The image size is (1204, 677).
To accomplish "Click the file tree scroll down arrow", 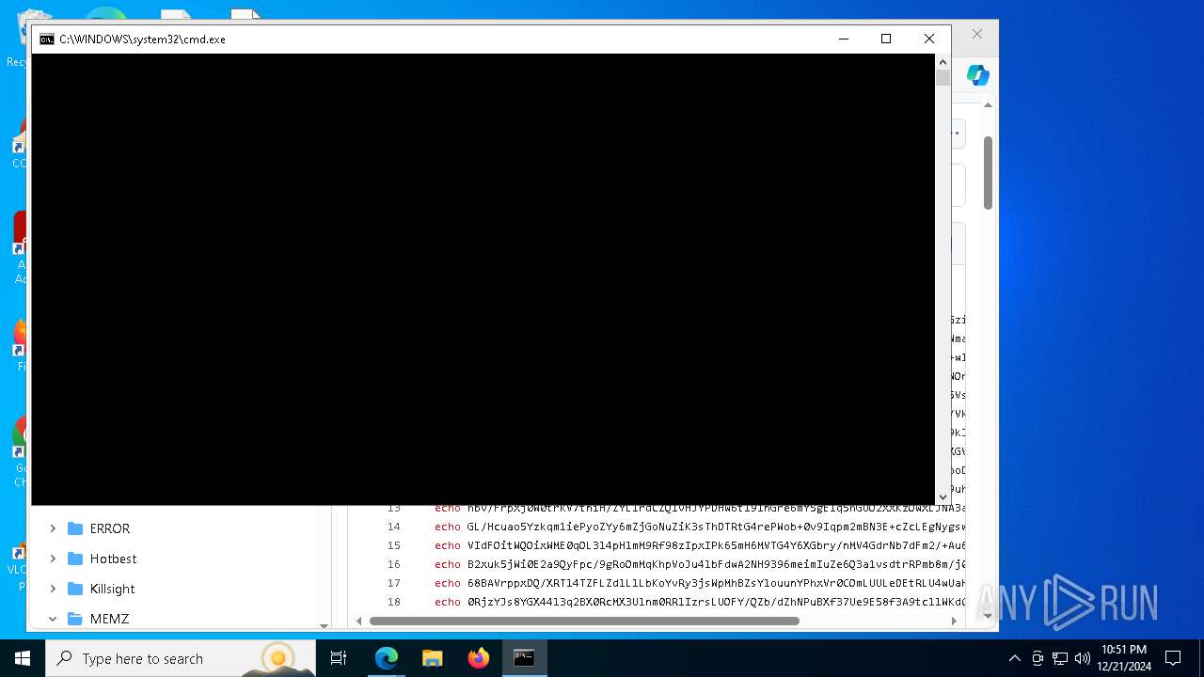I will click(324, 625).
